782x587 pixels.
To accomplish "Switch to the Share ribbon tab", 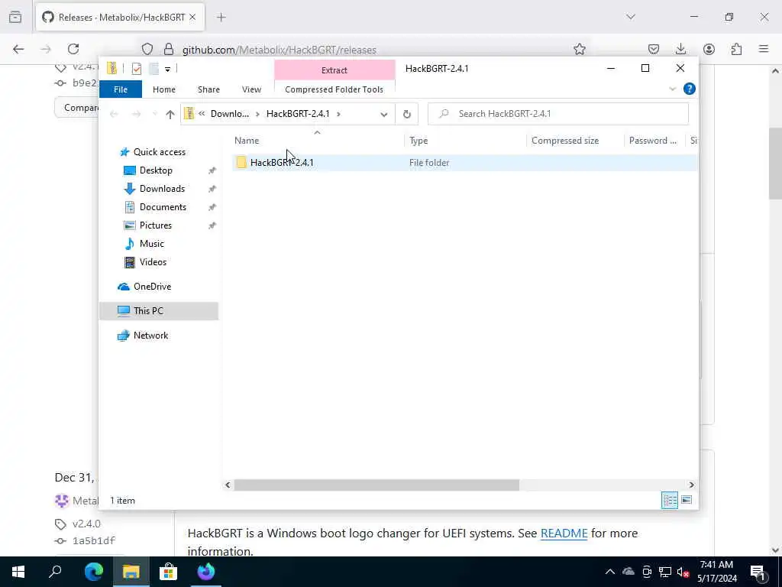I will pos(208,89).
